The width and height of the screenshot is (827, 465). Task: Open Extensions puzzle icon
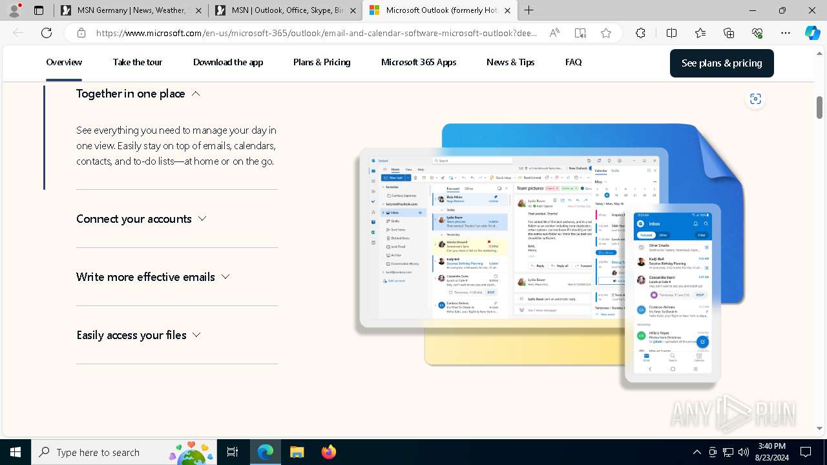pyautogui.click(x=640, y=33)
